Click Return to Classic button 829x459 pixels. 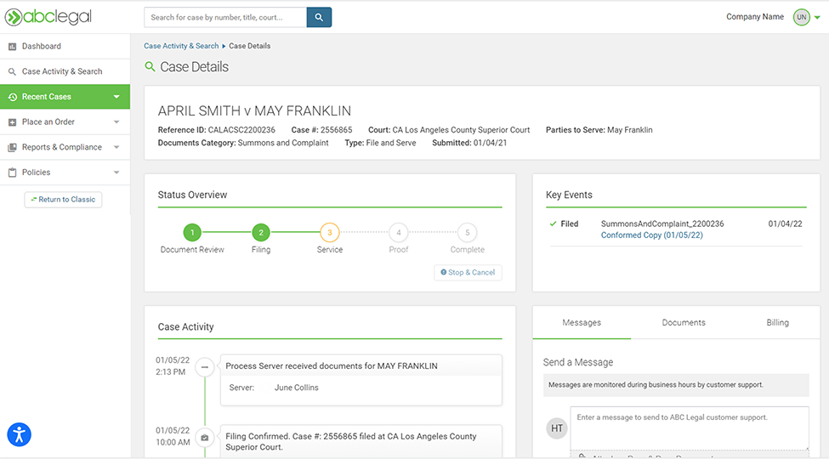63,200
